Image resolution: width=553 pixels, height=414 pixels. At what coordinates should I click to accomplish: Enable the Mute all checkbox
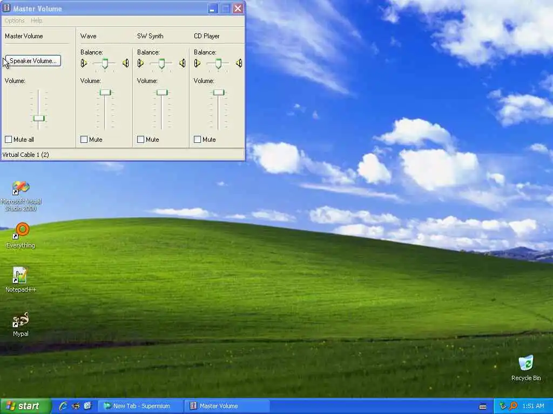(9, 140)
